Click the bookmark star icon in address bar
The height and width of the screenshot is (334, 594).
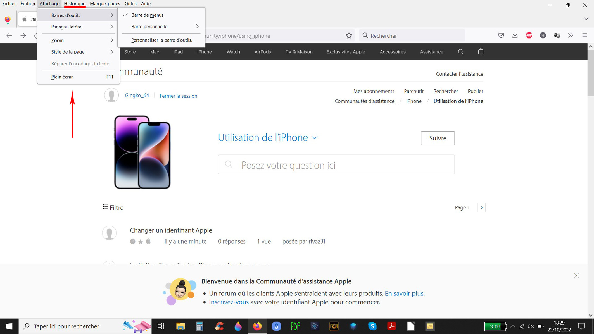point(349,35)
